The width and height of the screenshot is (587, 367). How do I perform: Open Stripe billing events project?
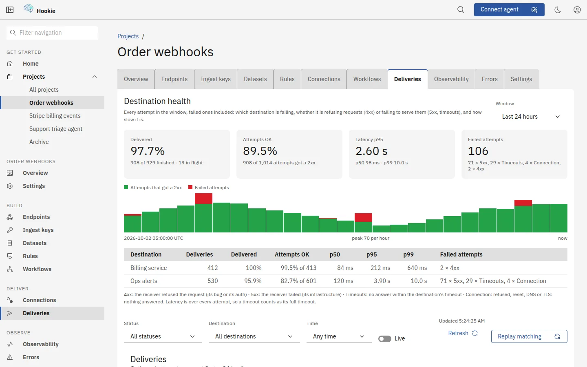(55, 116)
